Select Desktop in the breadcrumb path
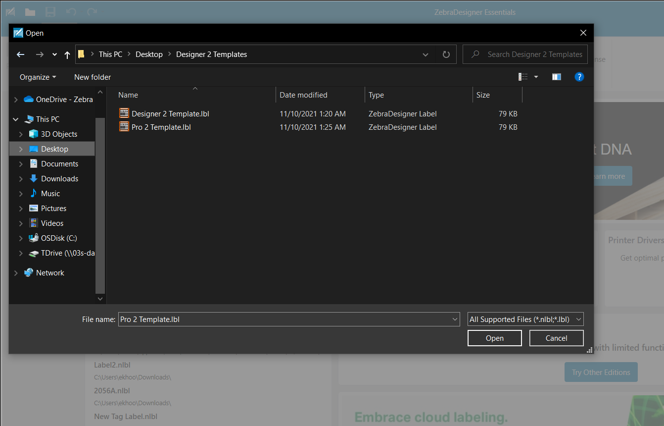The image size is (664, 426). (149, 54)
